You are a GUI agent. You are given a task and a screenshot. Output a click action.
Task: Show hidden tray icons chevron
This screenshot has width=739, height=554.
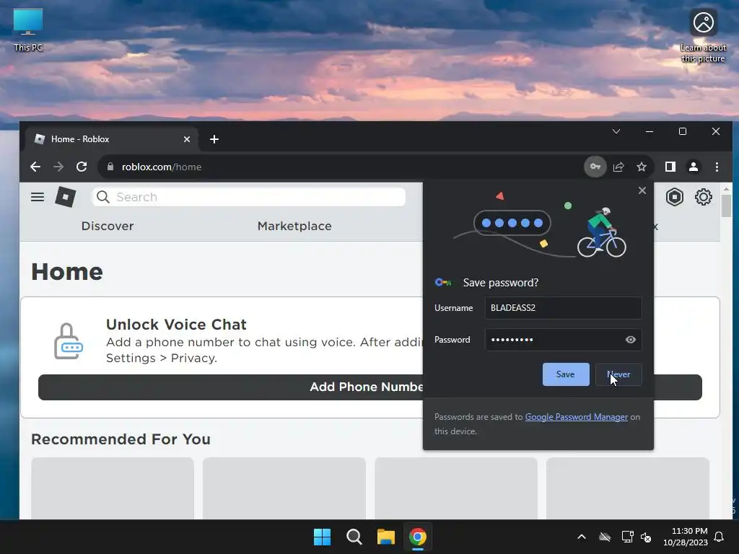tap(582, 537)
